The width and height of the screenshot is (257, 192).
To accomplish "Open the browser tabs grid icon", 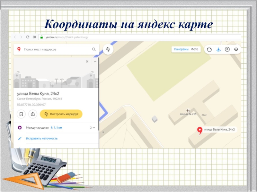I will [x=34, y=37].
